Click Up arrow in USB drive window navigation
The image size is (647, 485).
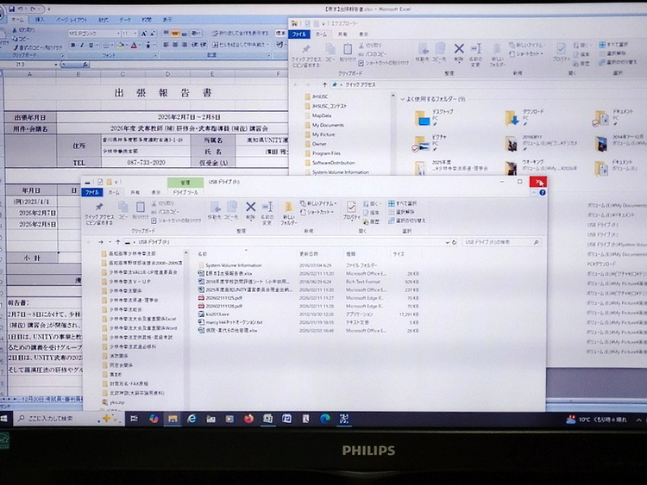coord(118,242)
